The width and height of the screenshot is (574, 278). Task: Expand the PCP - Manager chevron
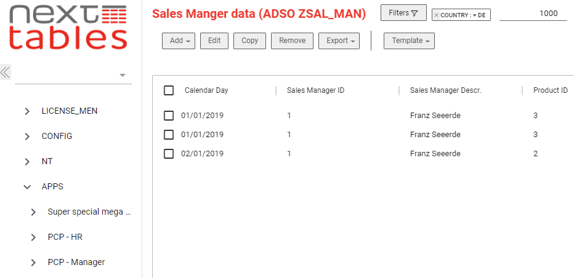tap(33, 263)
